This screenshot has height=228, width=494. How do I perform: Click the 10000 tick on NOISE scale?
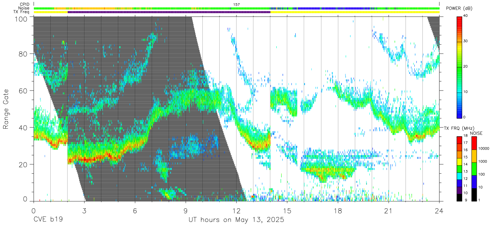[484, 148]
